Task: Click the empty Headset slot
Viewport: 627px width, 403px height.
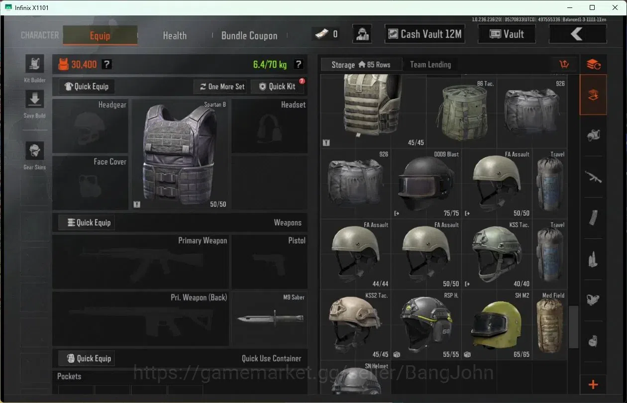Action: click(x=269, y=126)
